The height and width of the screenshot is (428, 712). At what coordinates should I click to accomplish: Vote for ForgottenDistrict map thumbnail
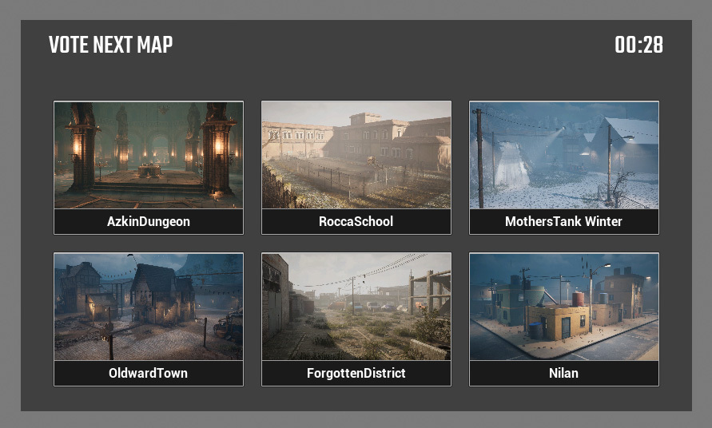356,307
